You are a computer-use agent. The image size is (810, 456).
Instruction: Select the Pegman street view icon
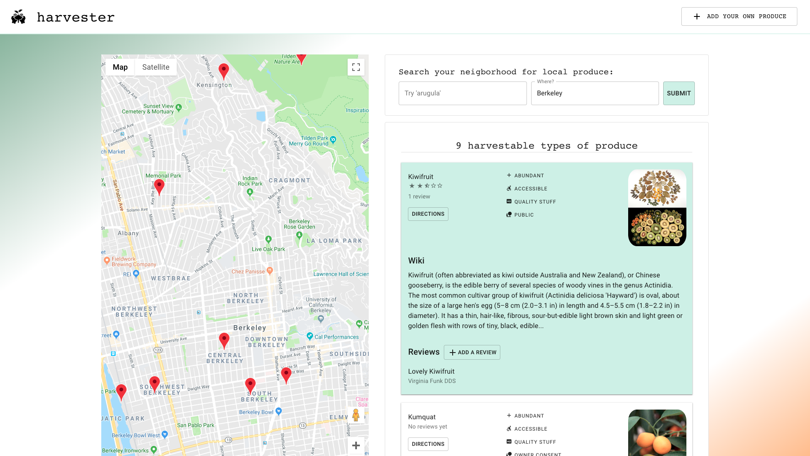356,415
